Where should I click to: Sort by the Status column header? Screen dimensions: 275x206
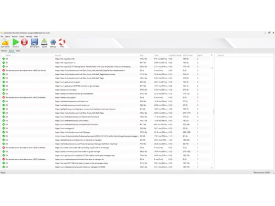8,55
